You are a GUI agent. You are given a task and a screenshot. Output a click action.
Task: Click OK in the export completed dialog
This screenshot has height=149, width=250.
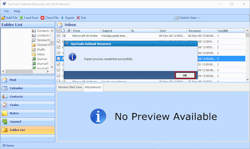click(185, 75)
